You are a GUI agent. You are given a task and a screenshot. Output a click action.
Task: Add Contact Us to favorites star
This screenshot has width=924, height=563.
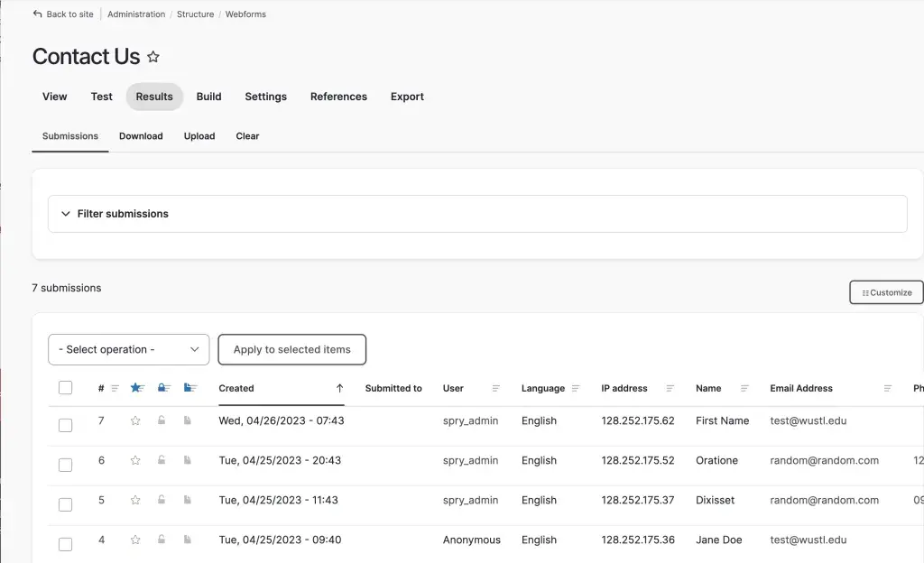[153, 57]
